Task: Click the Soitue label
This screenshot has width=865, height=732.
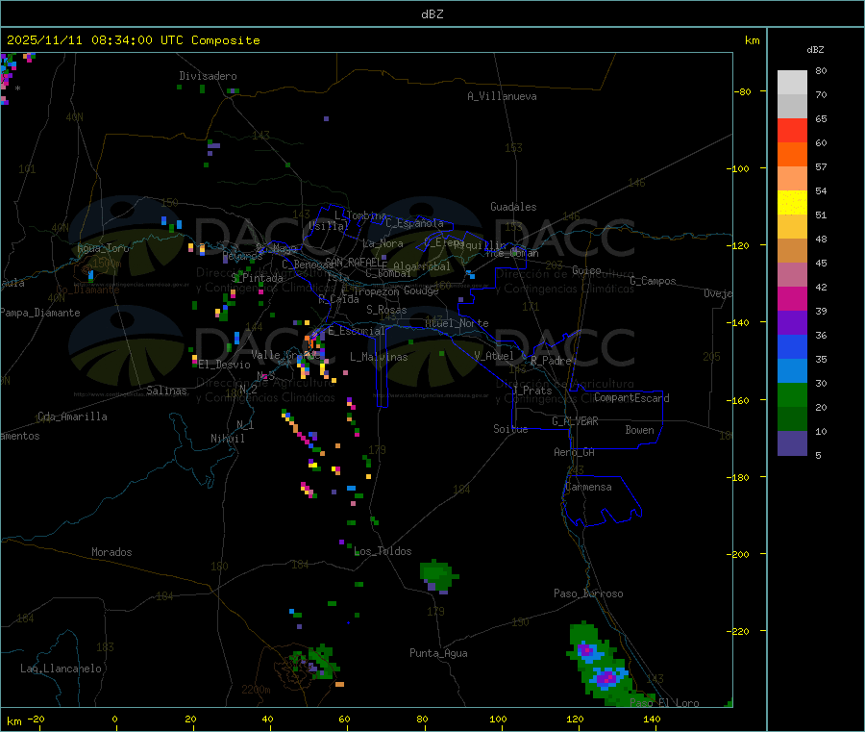Action: coord(511,429)
